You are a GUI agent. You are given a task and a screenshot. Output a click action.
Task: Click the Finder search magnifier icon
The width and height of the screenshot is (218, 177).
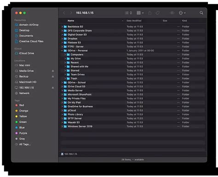pos(201,13)
